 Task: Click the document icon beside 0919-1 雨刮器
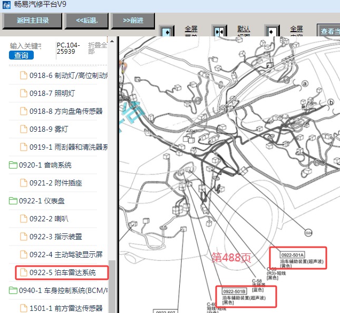(24, 147)
